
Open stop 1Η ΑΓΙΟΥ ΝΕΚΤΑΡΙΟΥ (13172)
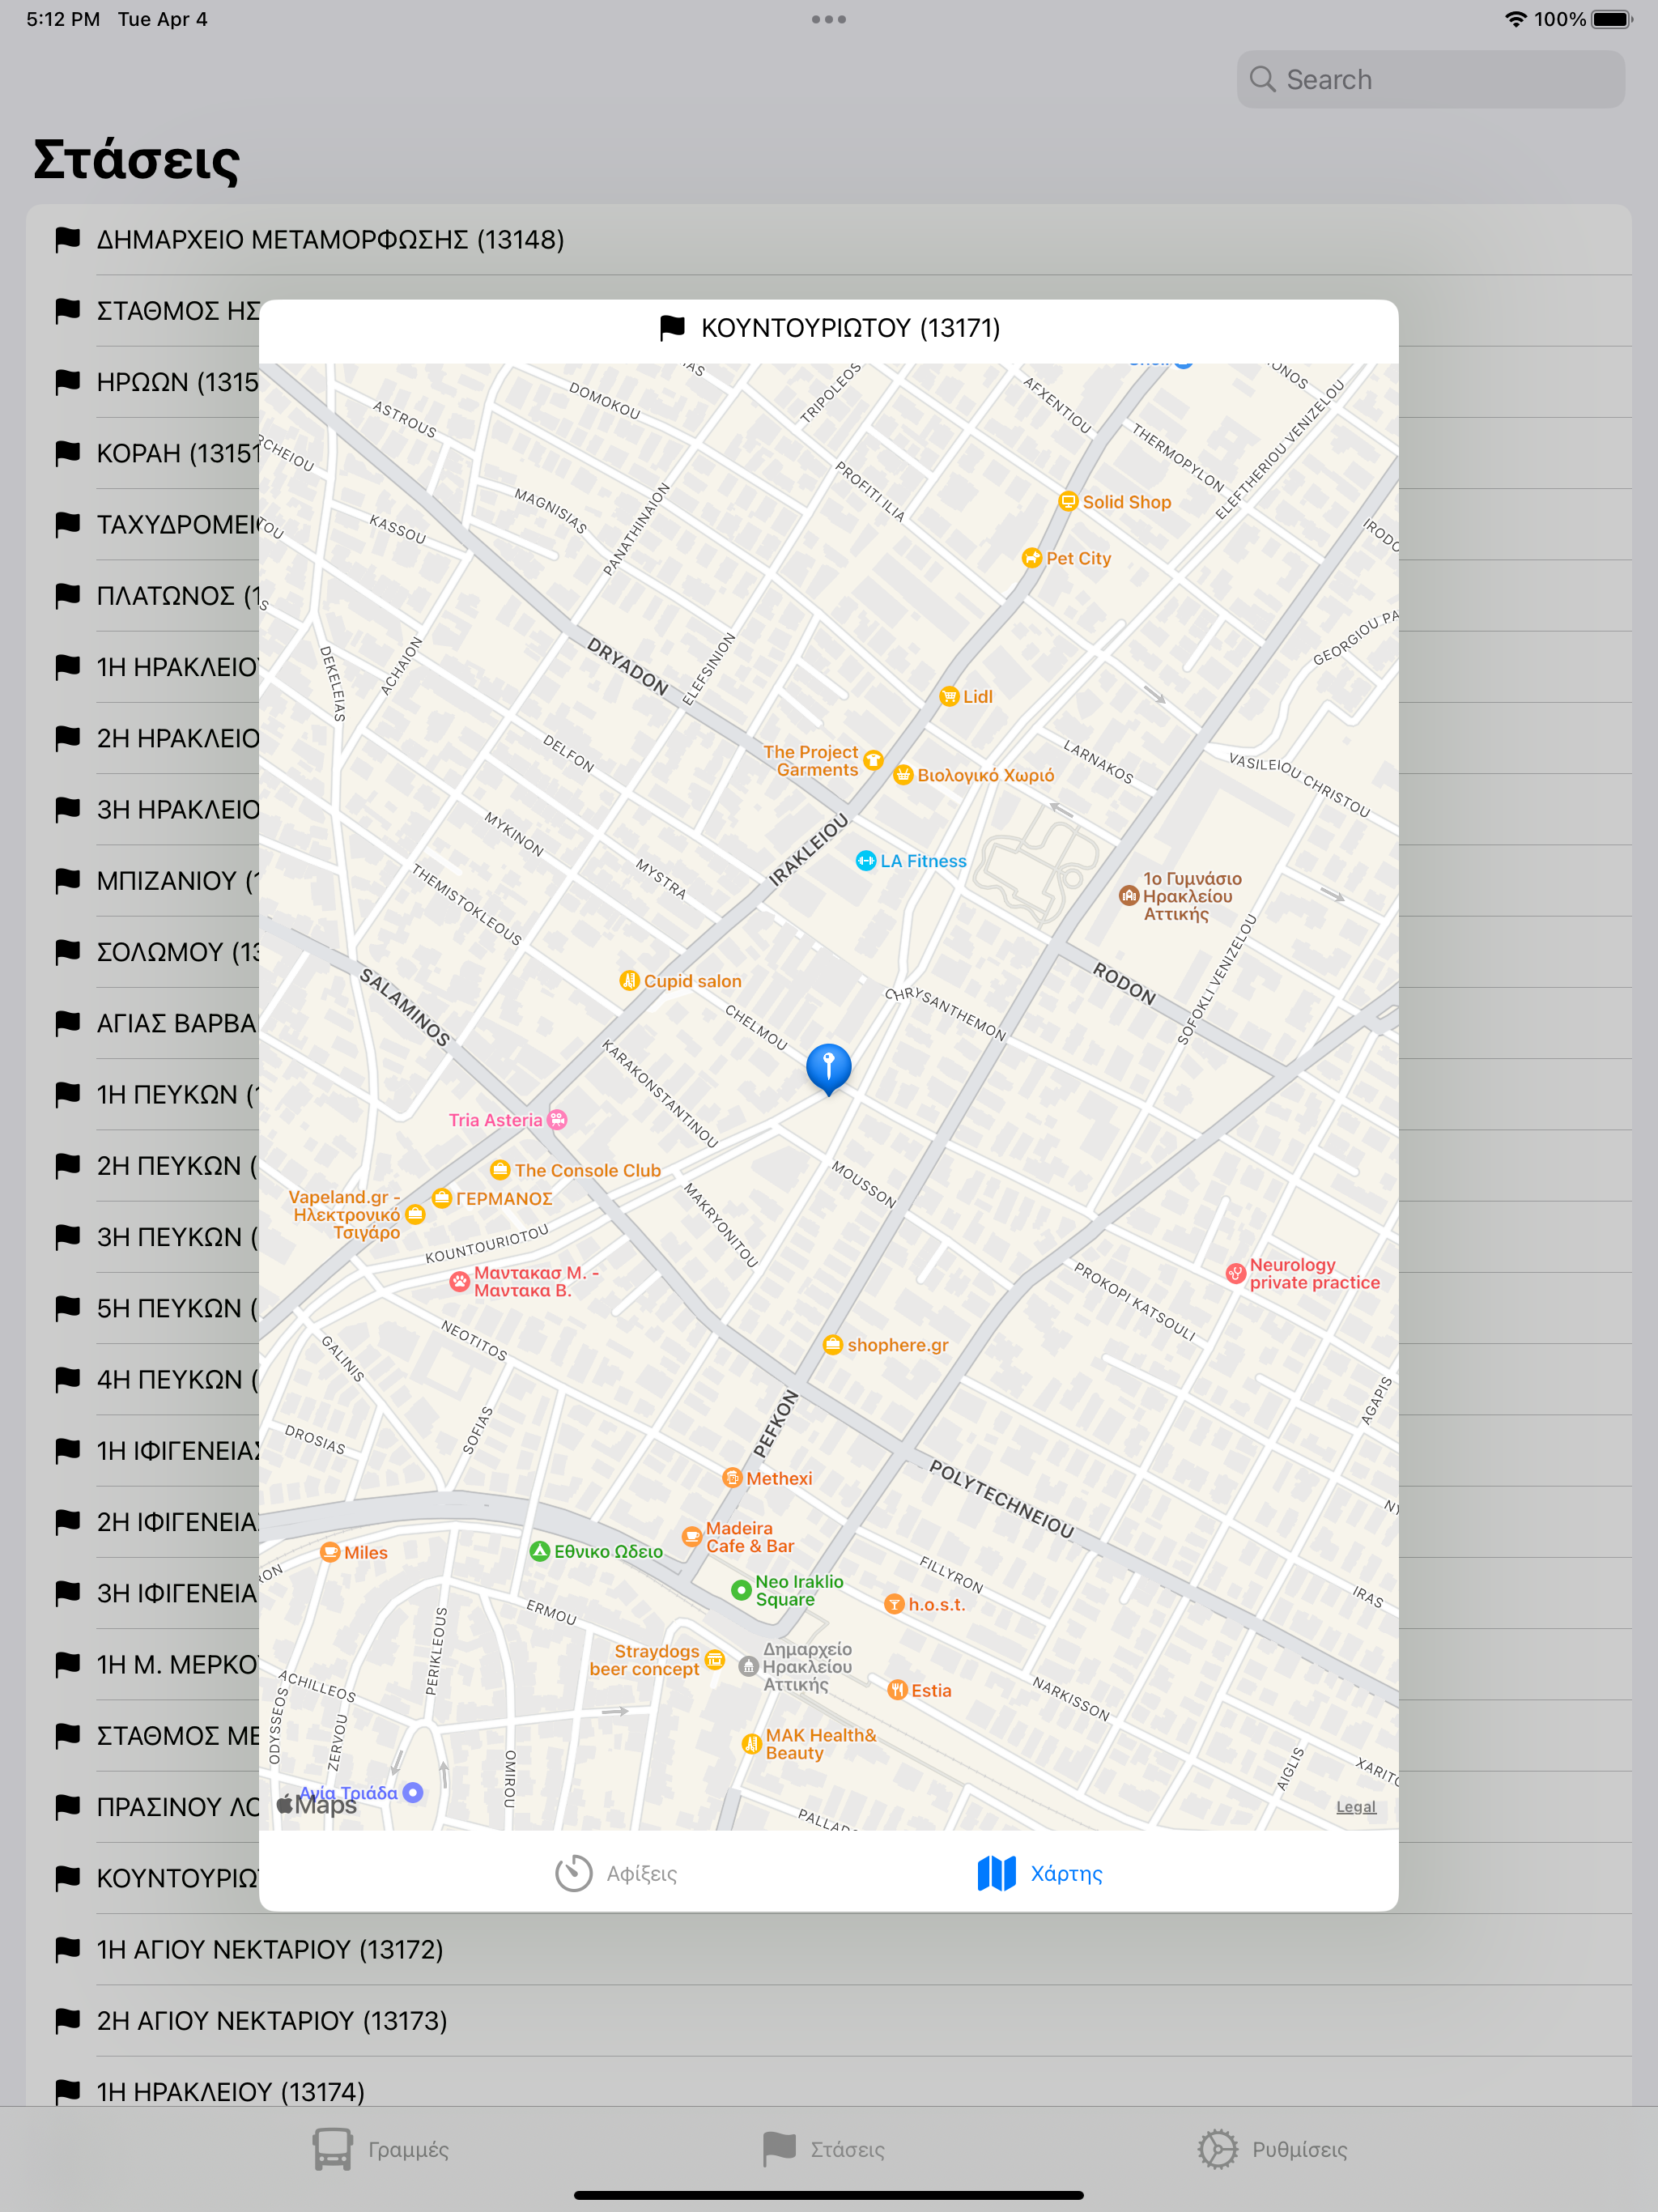click(829, 1950)
